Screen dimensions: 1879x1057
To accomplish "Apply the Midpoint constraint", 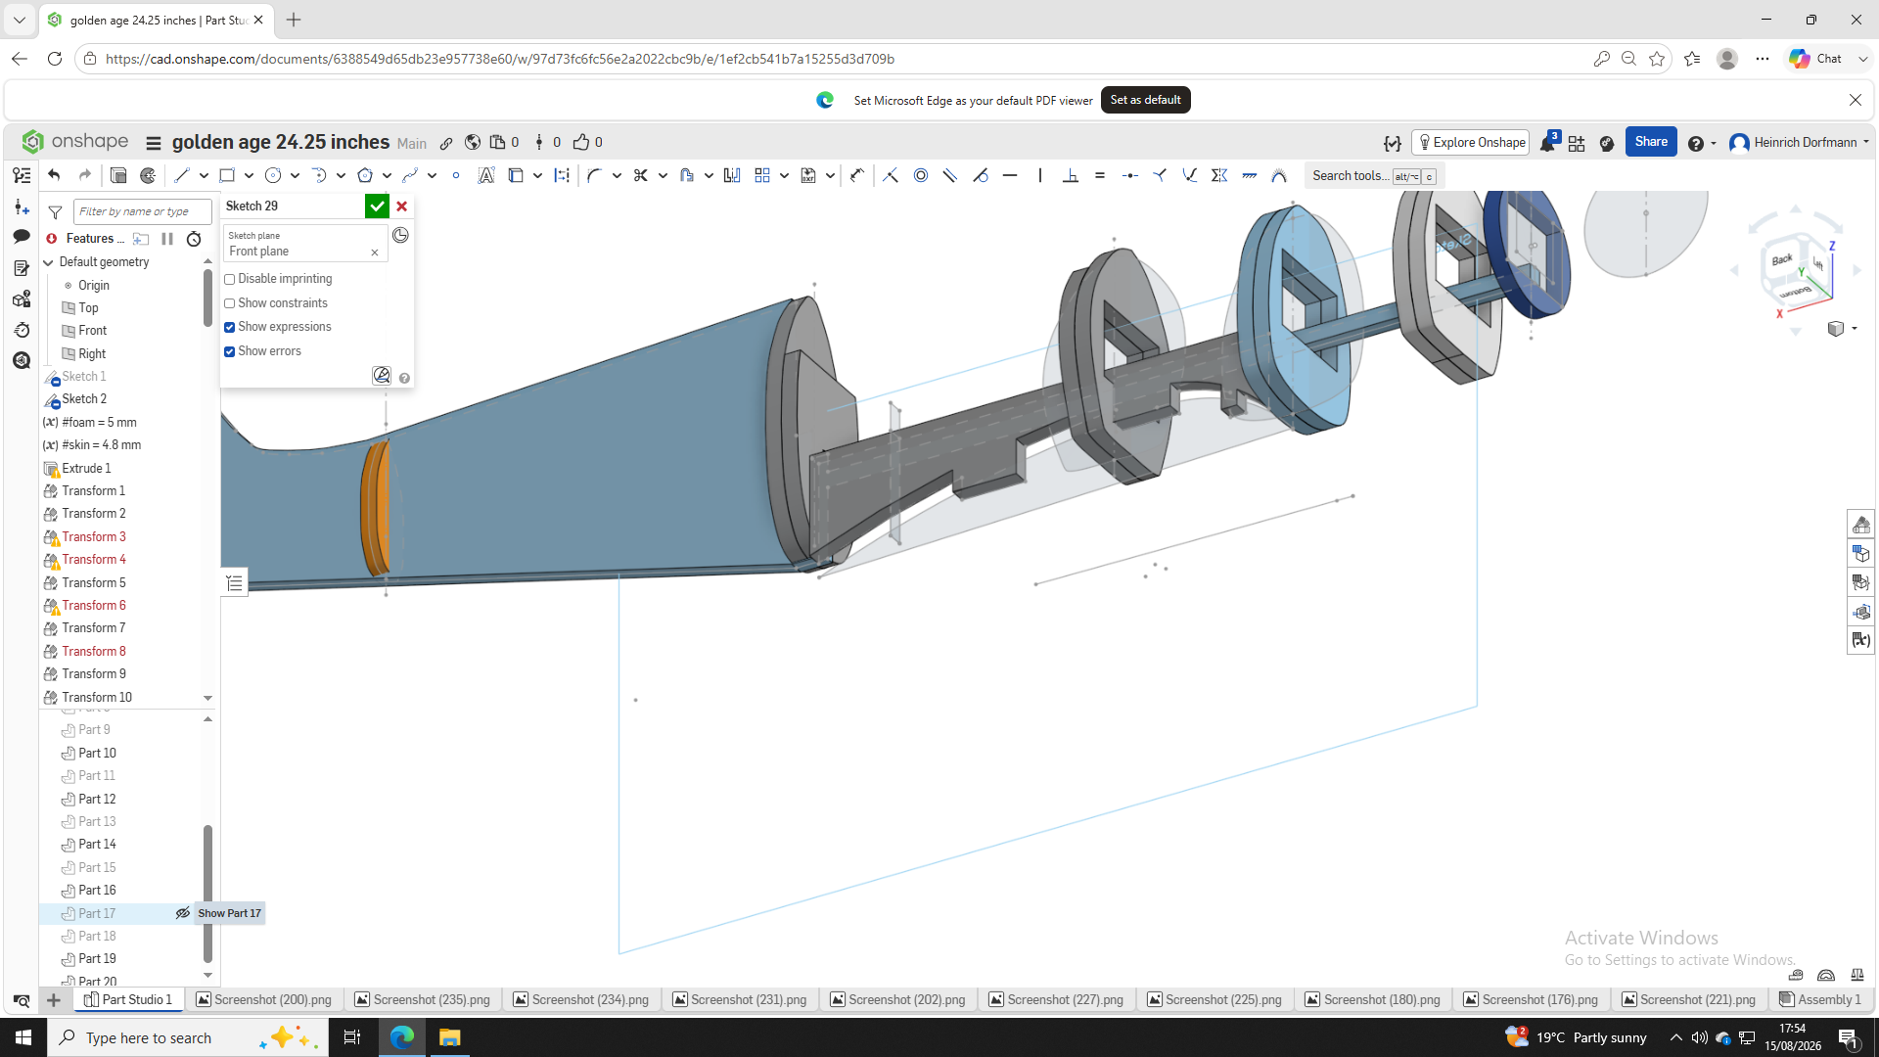I will (x=1130, y=175).
